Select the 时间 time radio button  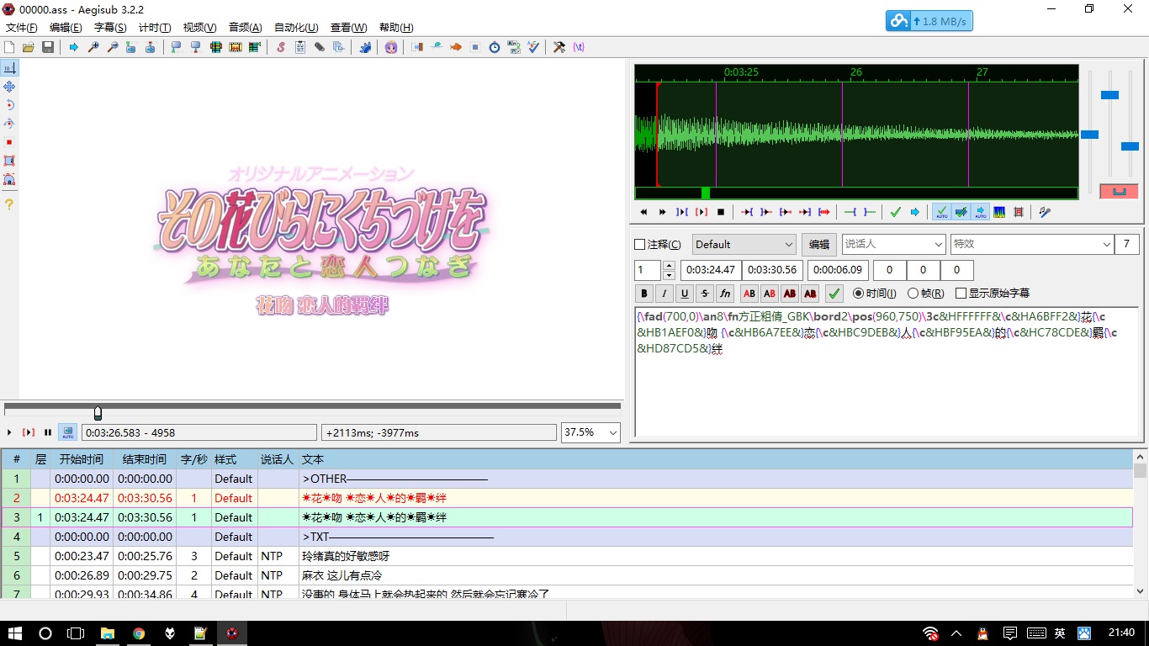(x=858, y=294)
